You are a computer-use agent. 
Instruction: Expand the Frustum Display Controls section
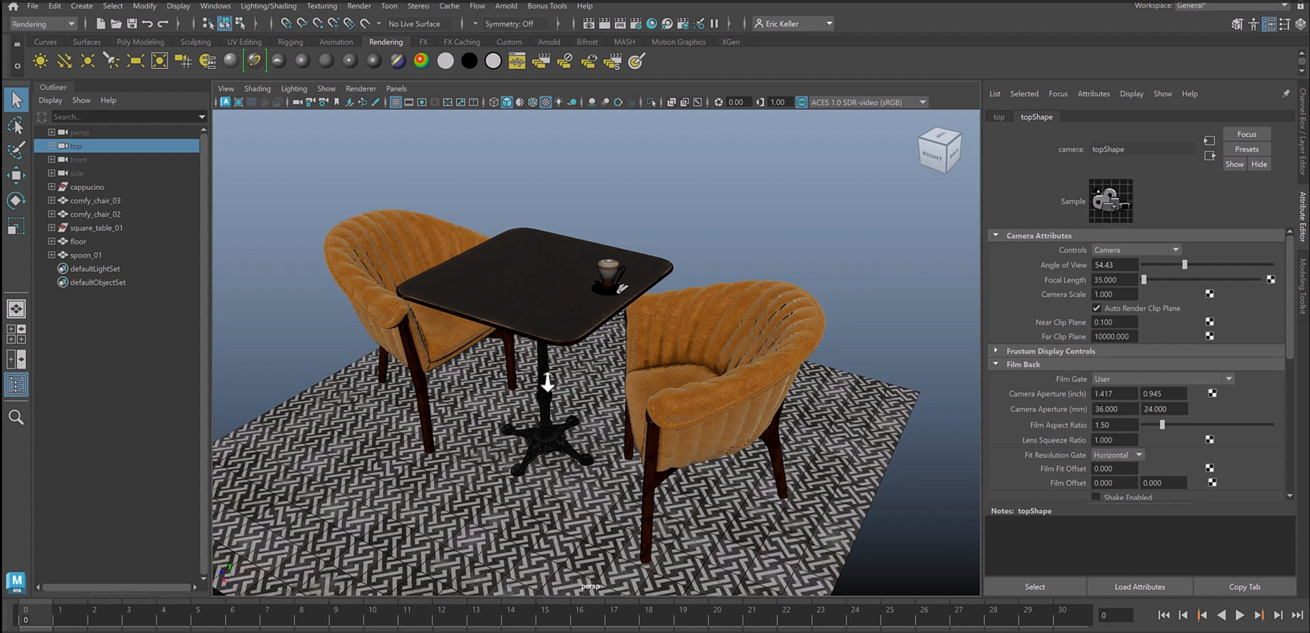pos(995,351)
